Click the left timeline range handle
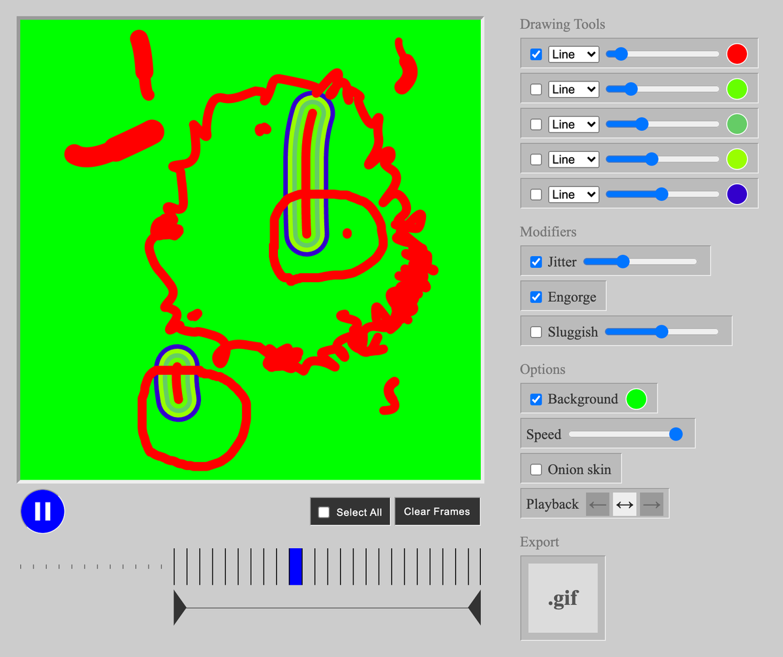Screen dimensions: 783x657 180,608
